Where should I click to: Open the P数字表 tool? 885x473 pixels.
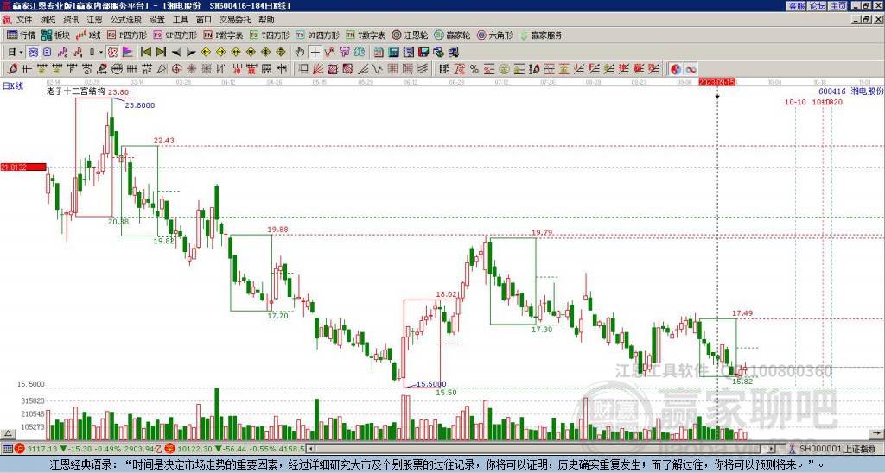click(223, 35)
